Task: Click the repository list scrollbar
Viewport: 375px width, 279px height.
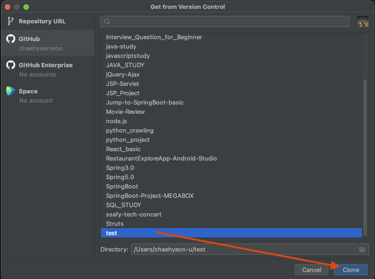Action: 365,158
